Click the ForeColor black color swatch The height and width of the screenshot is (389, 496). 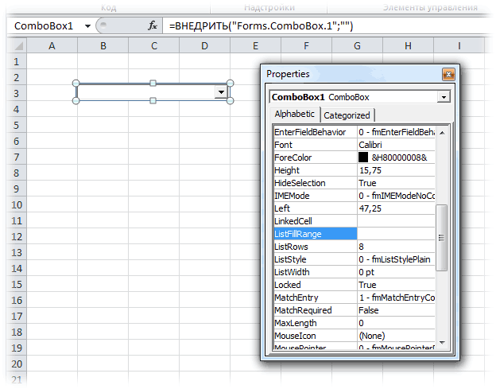[363, 158]
